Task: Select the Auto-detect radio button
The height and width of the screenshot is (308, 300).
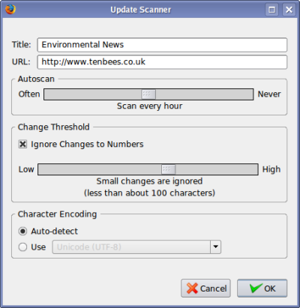Action: pyautogui.click(x=22, y=232)
